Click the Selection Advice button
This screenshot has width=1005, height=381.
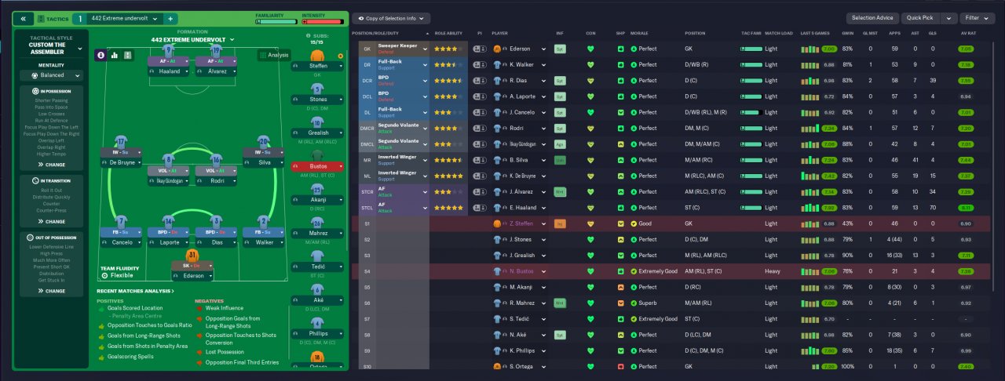[872, 18]
